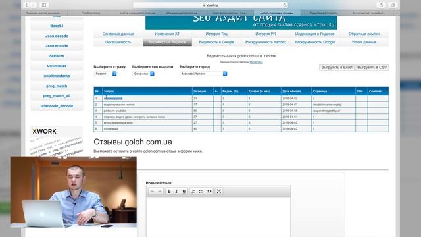The width and height of the screenshot is (421, 237).
Task: Open the 'Whois данные' tab
Action: 364,42
